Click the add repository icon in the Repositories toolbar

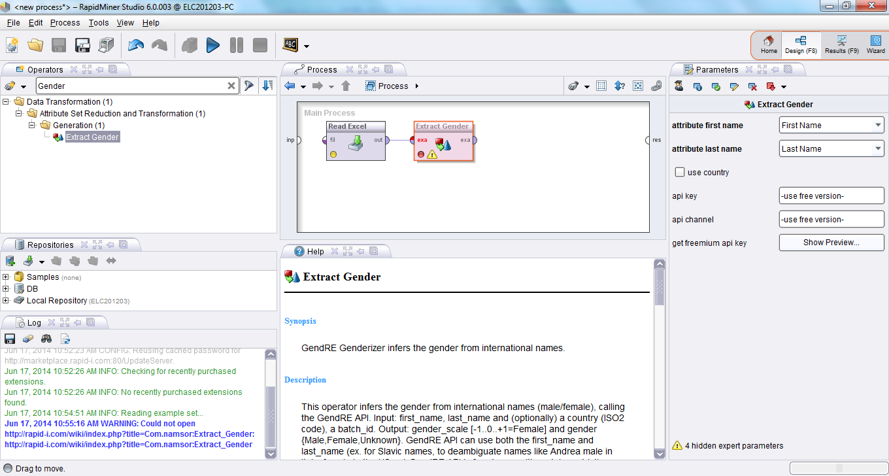(x=10, y=261)
